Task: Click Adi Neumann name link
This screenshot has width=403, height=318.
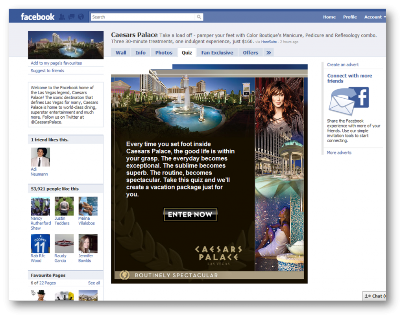Action: (x=39, y=172)
